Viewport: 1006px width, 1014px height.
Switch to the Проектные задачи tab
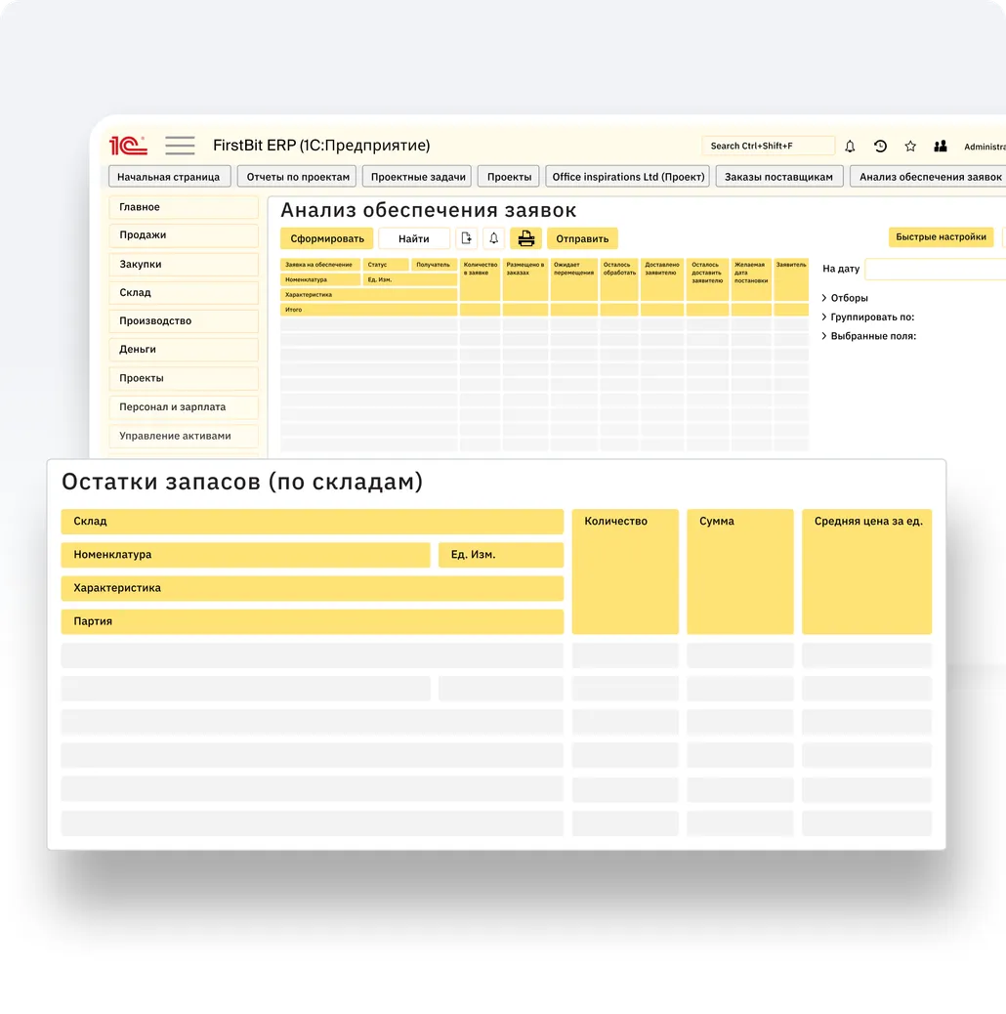[418, 177]
